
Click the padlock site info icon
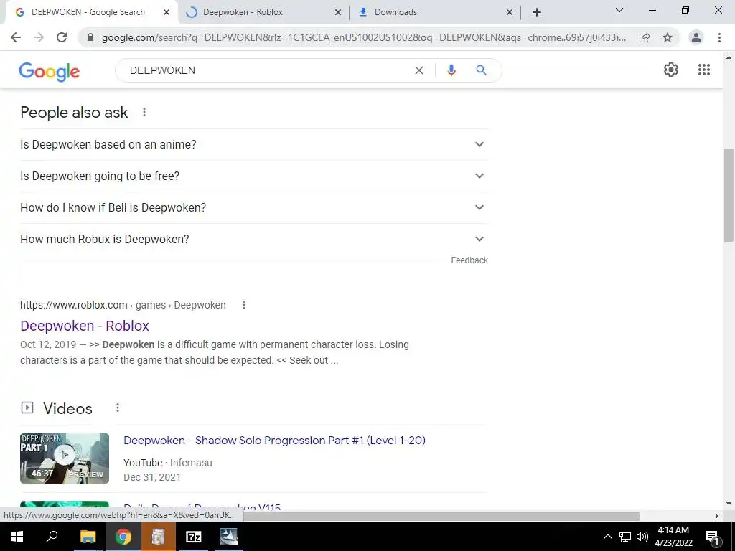91,37
